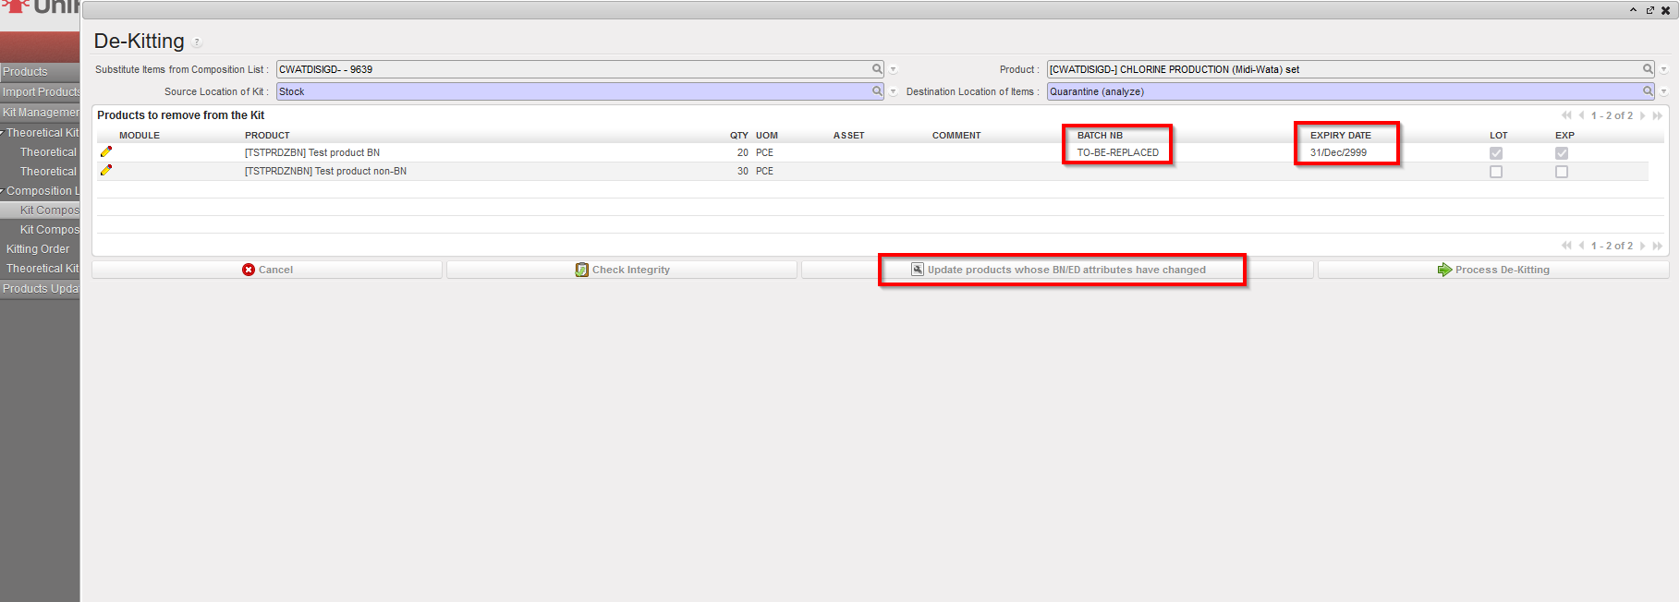Jump to last page in bottom pager
The height and width of the screenshot is (602, 1680).
point(1658,246)
